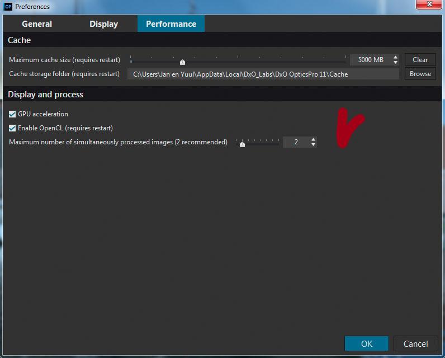Increase simultaneously processed images count

pyautogui.click(x=313, y=140)
